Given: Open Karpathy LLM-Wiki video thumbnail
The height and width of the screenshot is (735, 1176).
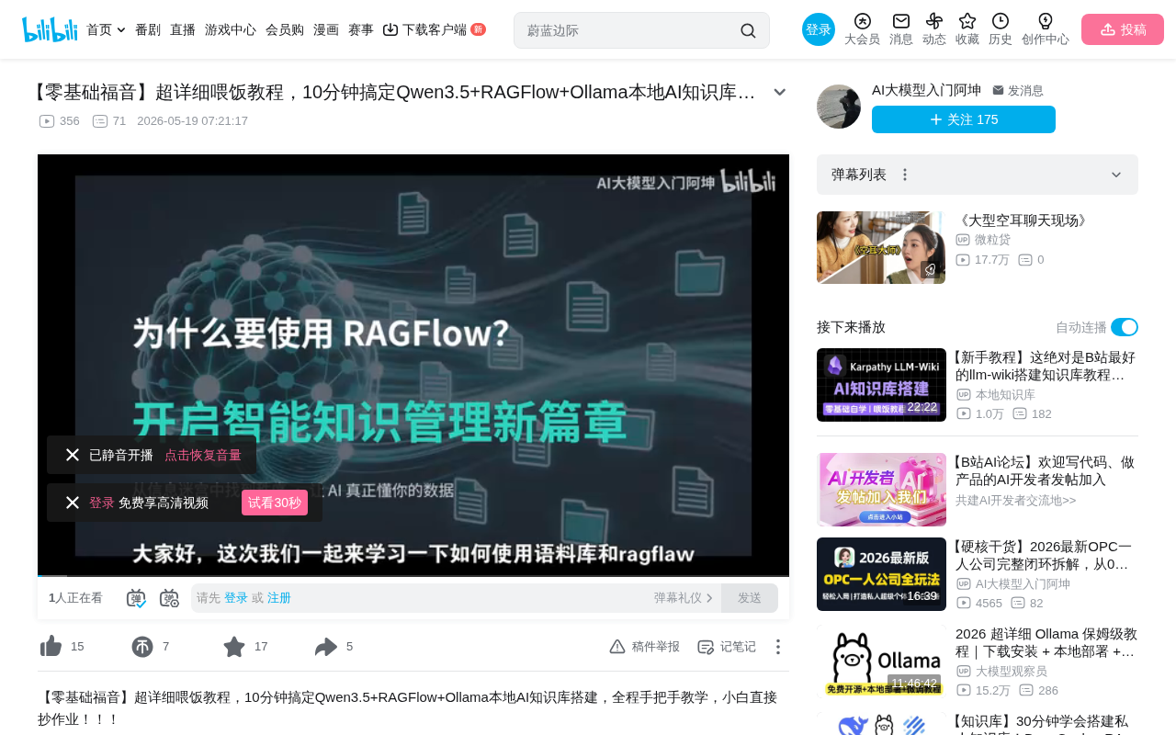Looking at the screenshot, I should pos(881,385).
